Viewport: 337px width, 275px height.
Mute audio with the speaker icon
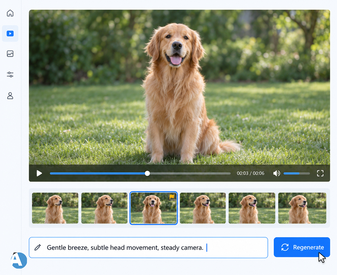coord(277,173)
